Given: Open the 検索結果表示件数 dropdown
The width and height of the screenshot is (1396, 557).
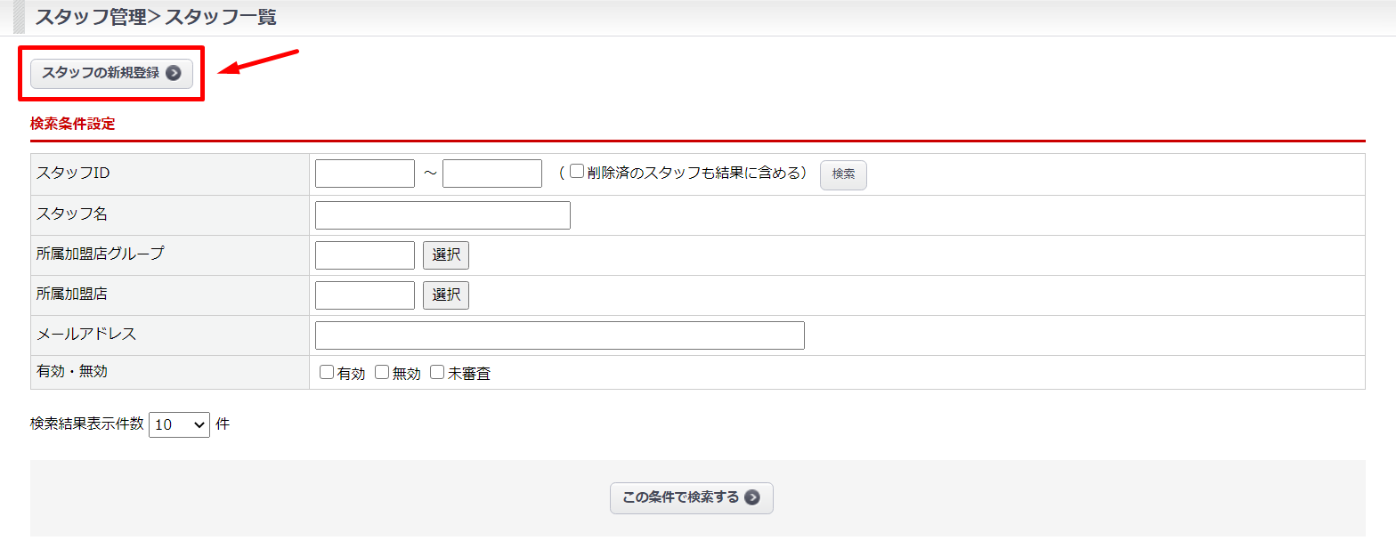Looking at the screenshot, I should (179, 424).
